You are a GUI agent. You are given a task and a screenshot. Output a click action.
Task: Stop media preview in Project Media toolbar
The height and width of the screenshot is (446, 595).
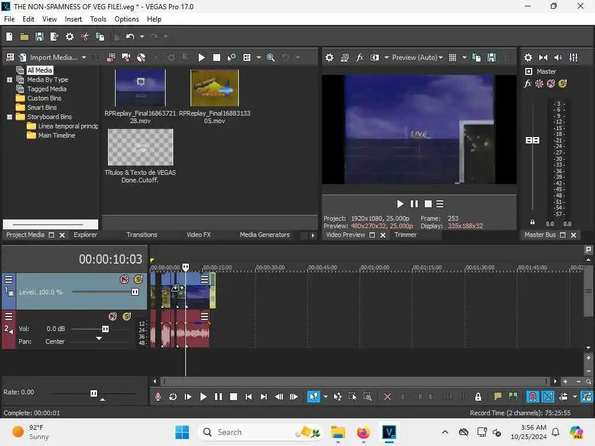click(217, 57)
